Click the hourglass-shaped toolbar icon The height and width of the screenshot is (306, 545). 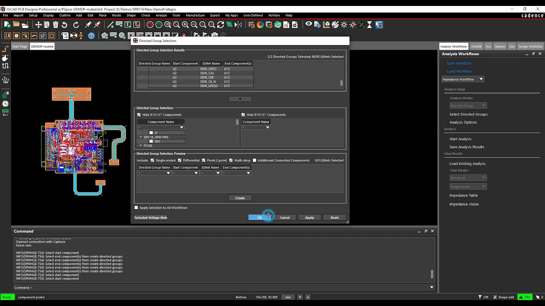[370, 25]
